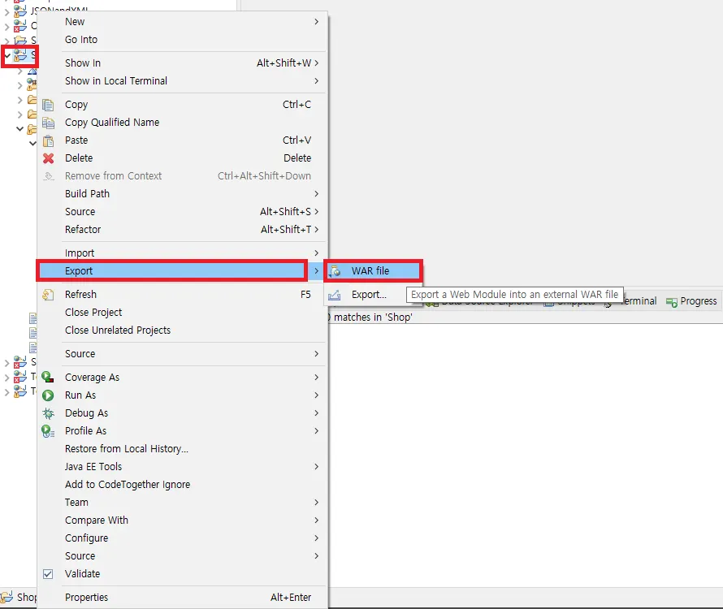Image resolution: width=723 pixels, height=609 pixels.
Task: Click the Progress tab icon
Action: click(671, 302)
